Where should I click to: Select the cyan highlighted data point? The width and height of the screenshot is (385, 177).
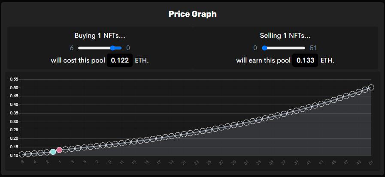(x=53, y=151)
